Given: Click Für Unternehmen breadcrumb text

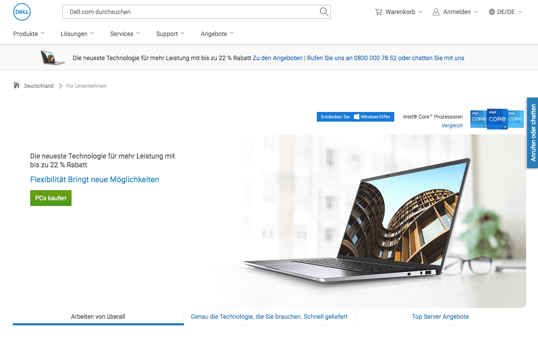Looking at the screenshot, I should (x=86, y=86).
